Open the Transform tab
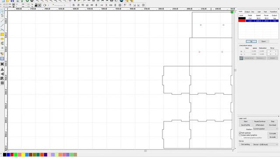 (273, 12)
